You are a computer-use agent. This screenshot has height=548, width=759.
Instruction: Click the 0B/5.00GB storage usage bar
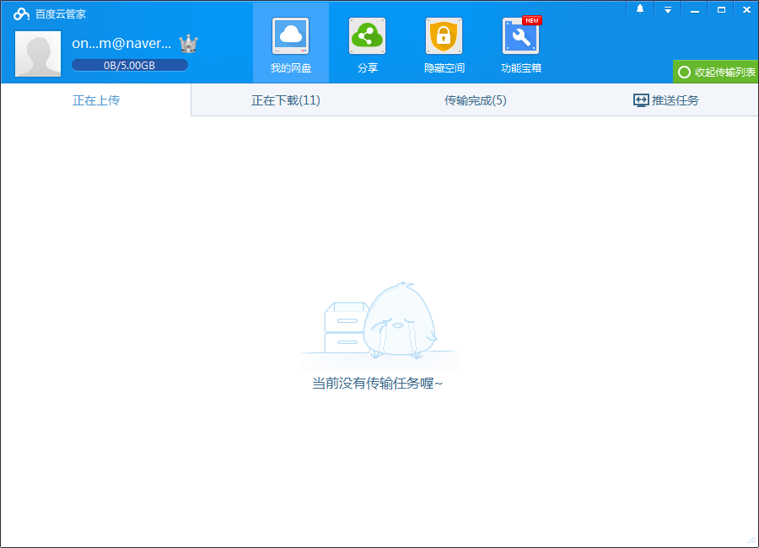pyautogui.click(x=129, y=65)
